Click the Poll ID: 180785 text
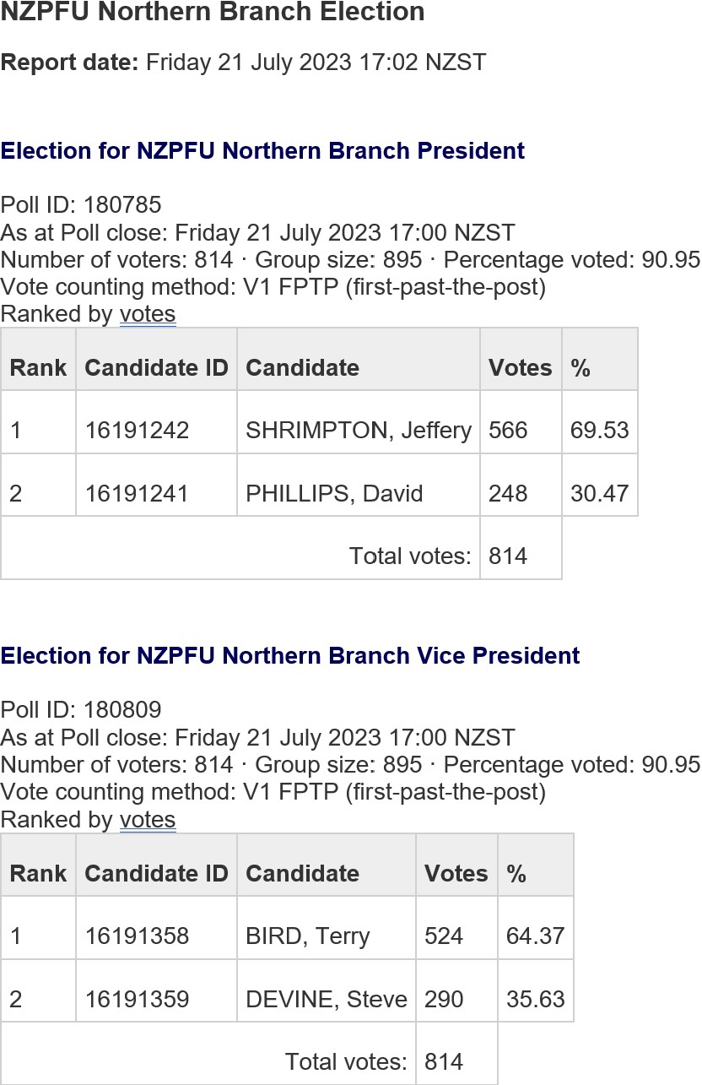 pos(81,205)
